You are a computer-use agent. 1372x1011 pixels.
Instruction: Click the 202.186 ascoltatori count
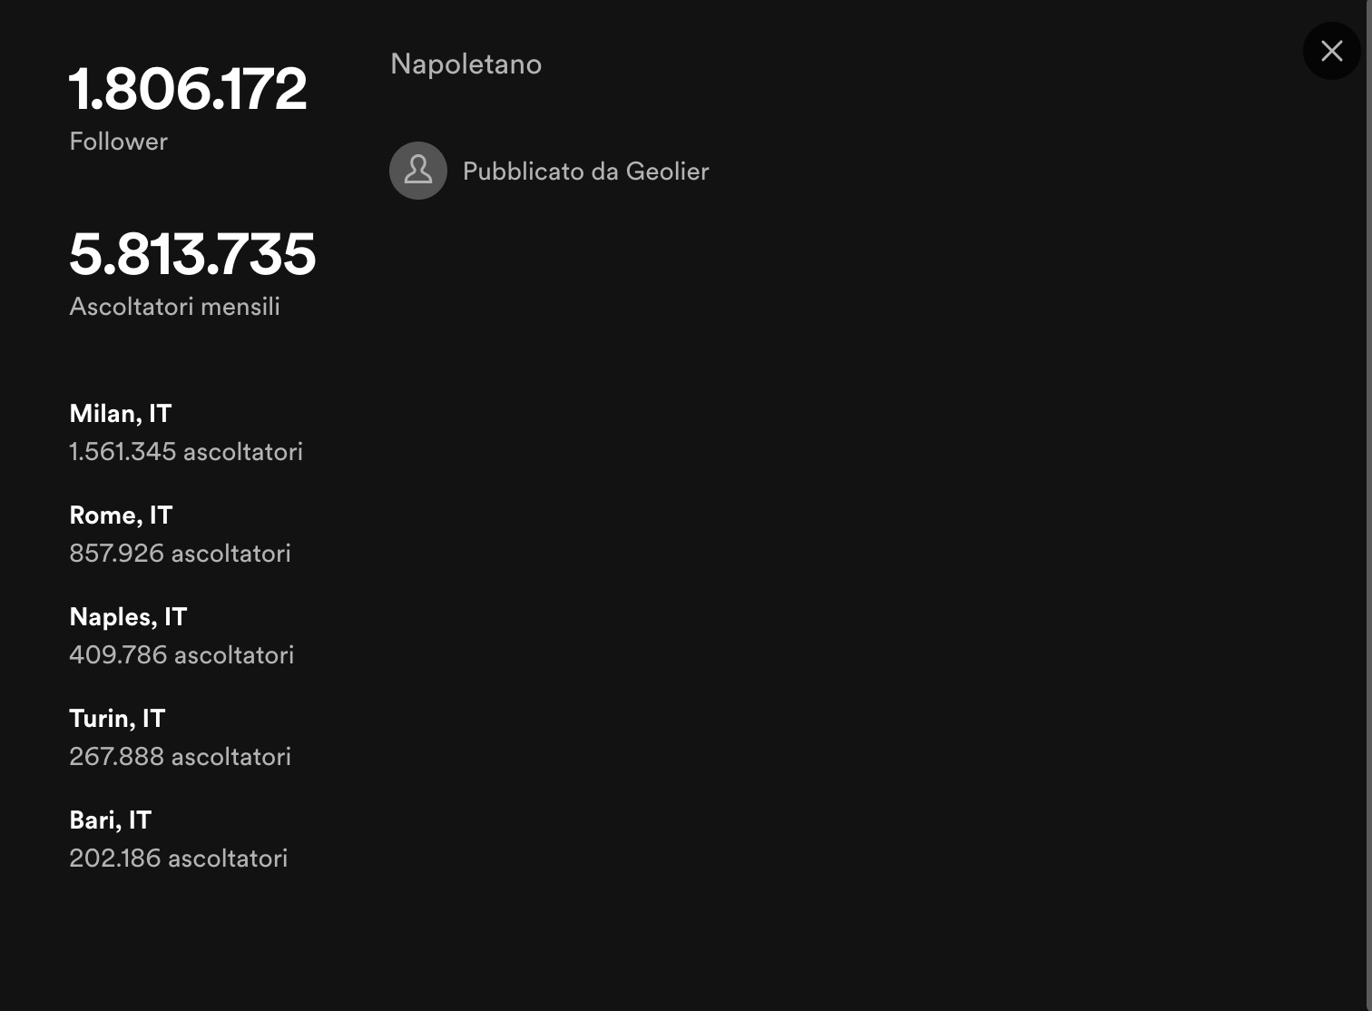pos(178,859)
